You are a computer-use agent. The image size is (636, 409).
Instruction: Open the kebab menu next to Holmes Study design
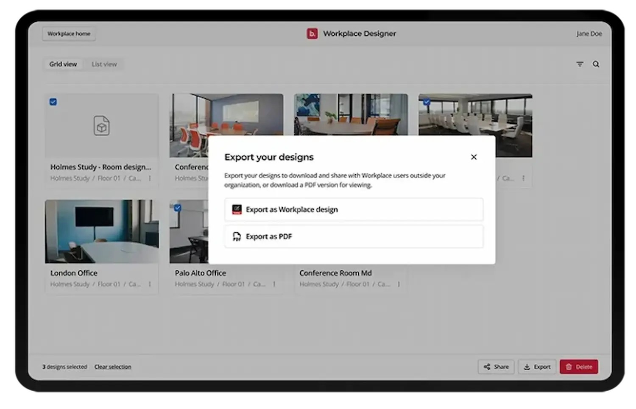click(x=150, y=178)
